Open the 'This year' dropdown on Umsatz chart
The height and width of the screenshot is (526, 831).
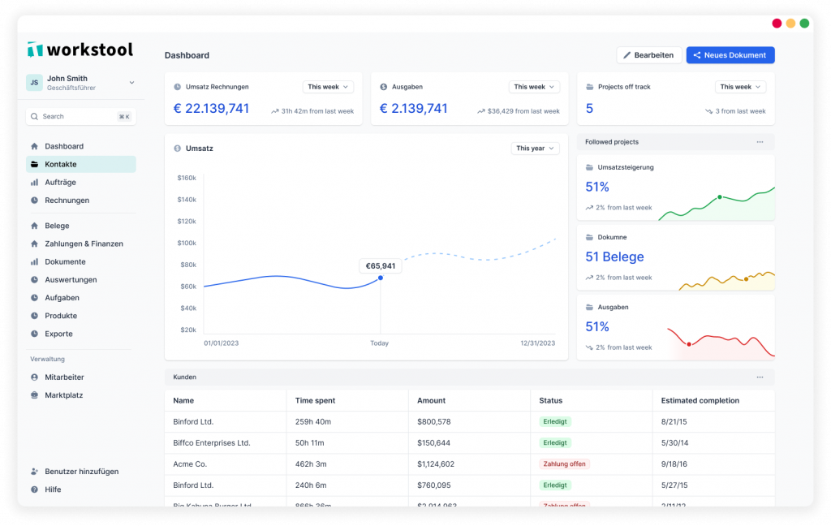535,149
